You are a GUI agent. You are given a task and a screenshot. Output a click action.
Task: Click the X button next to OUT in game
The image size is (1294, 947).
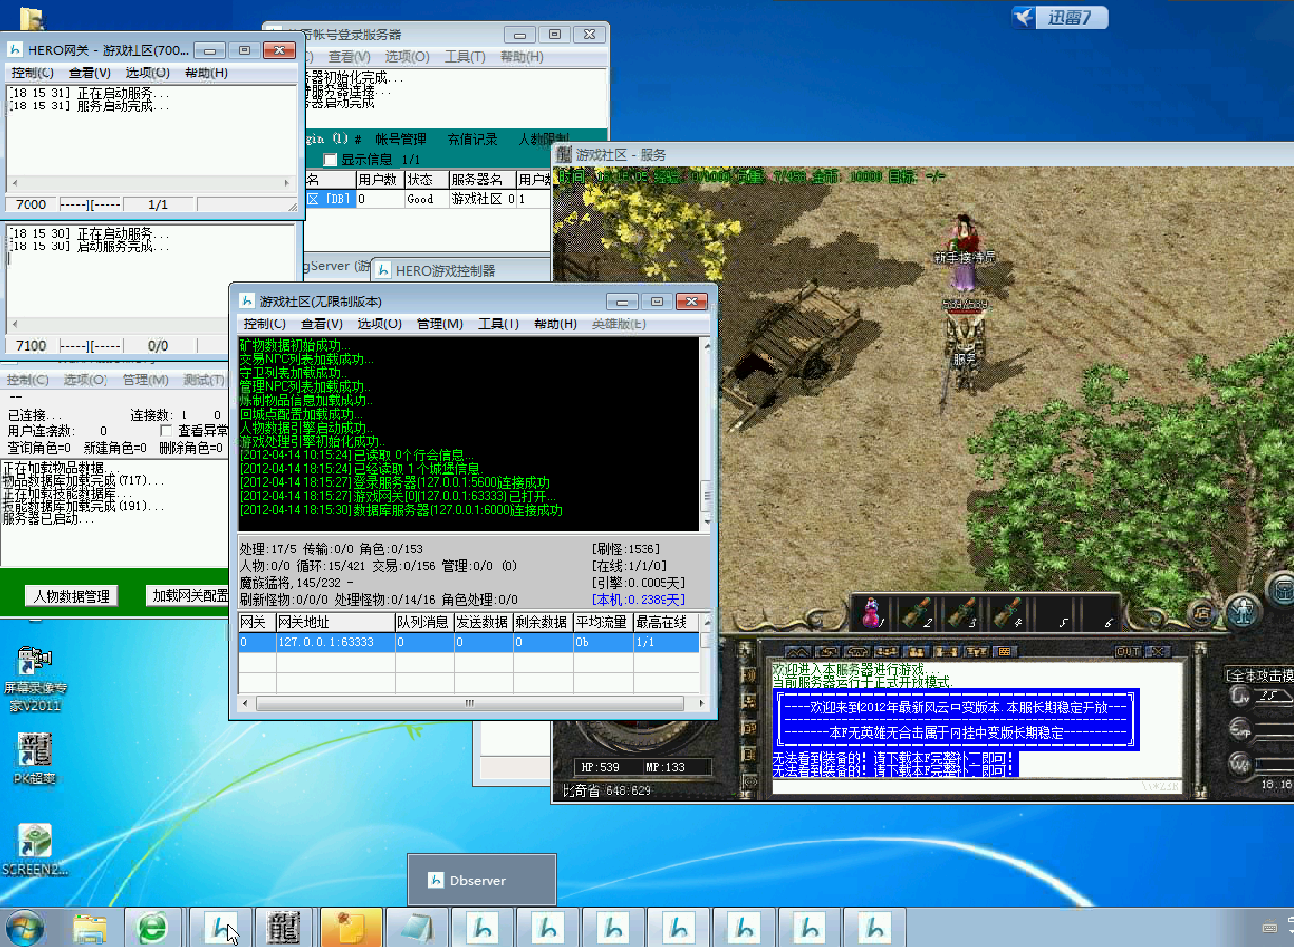click(x=1157, y=651)
